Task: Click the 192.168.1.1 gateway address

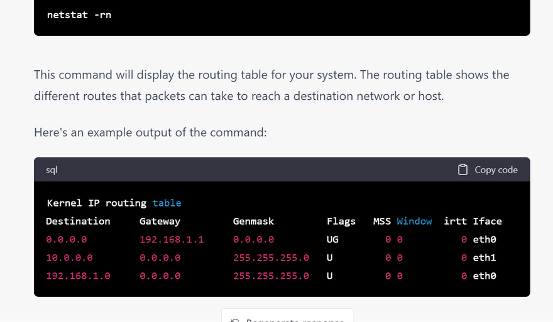Action: 172,239
